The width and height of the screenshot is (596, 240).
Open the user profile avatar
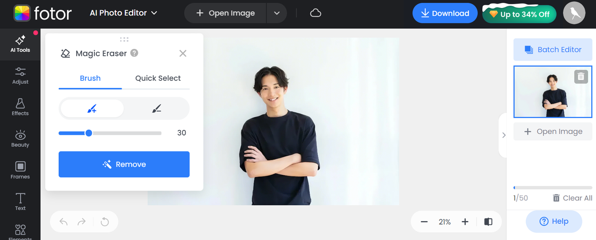574,13
